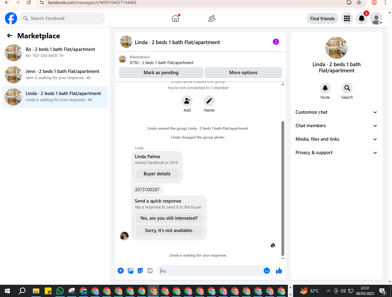The height and width of the screenshot is (297, 392).
Task: Click the chat scrollbar down arrow
Action: tap(283, 258)
